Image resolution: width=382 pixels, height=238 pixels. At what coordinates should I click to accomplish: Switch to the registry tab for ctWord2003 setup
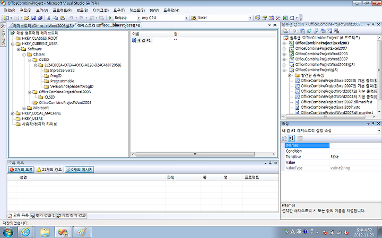click(x=43, y=25)
